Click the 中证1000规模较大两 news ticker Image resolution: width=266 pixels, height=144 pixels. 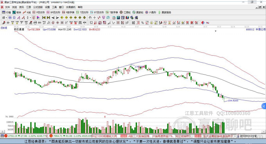pyautogui.click(x=104, y=136)
